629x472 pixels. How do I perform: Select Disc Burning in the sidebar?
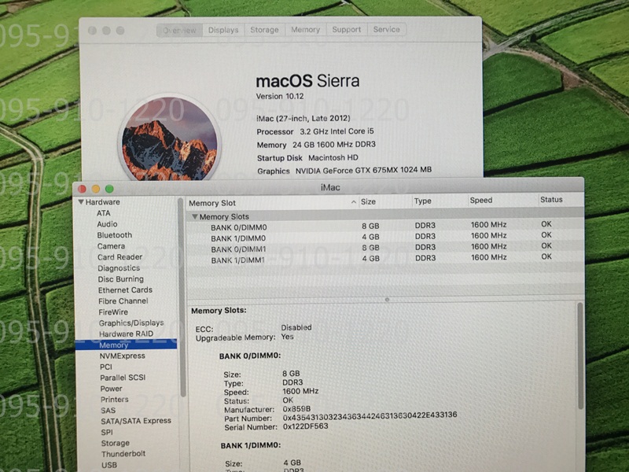tap(121, 279)
